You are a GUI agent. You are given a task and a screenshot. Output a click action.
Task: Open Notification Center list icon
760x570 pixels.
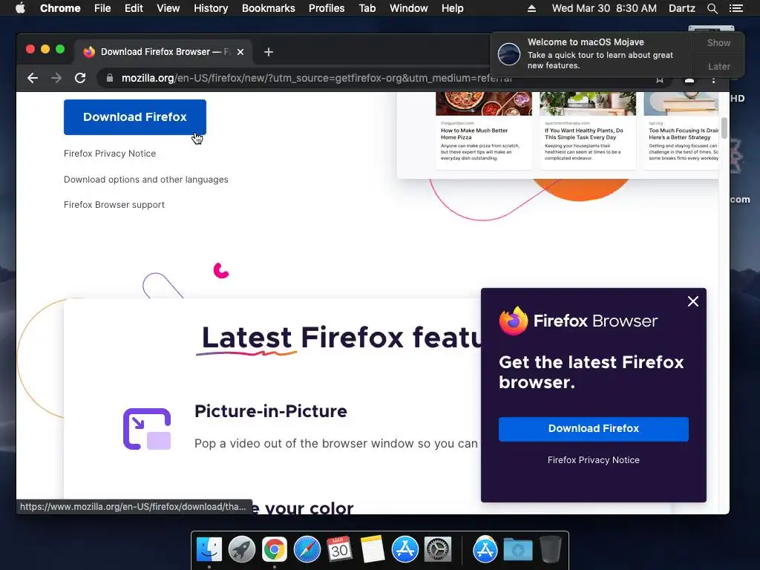click(736, 8)
